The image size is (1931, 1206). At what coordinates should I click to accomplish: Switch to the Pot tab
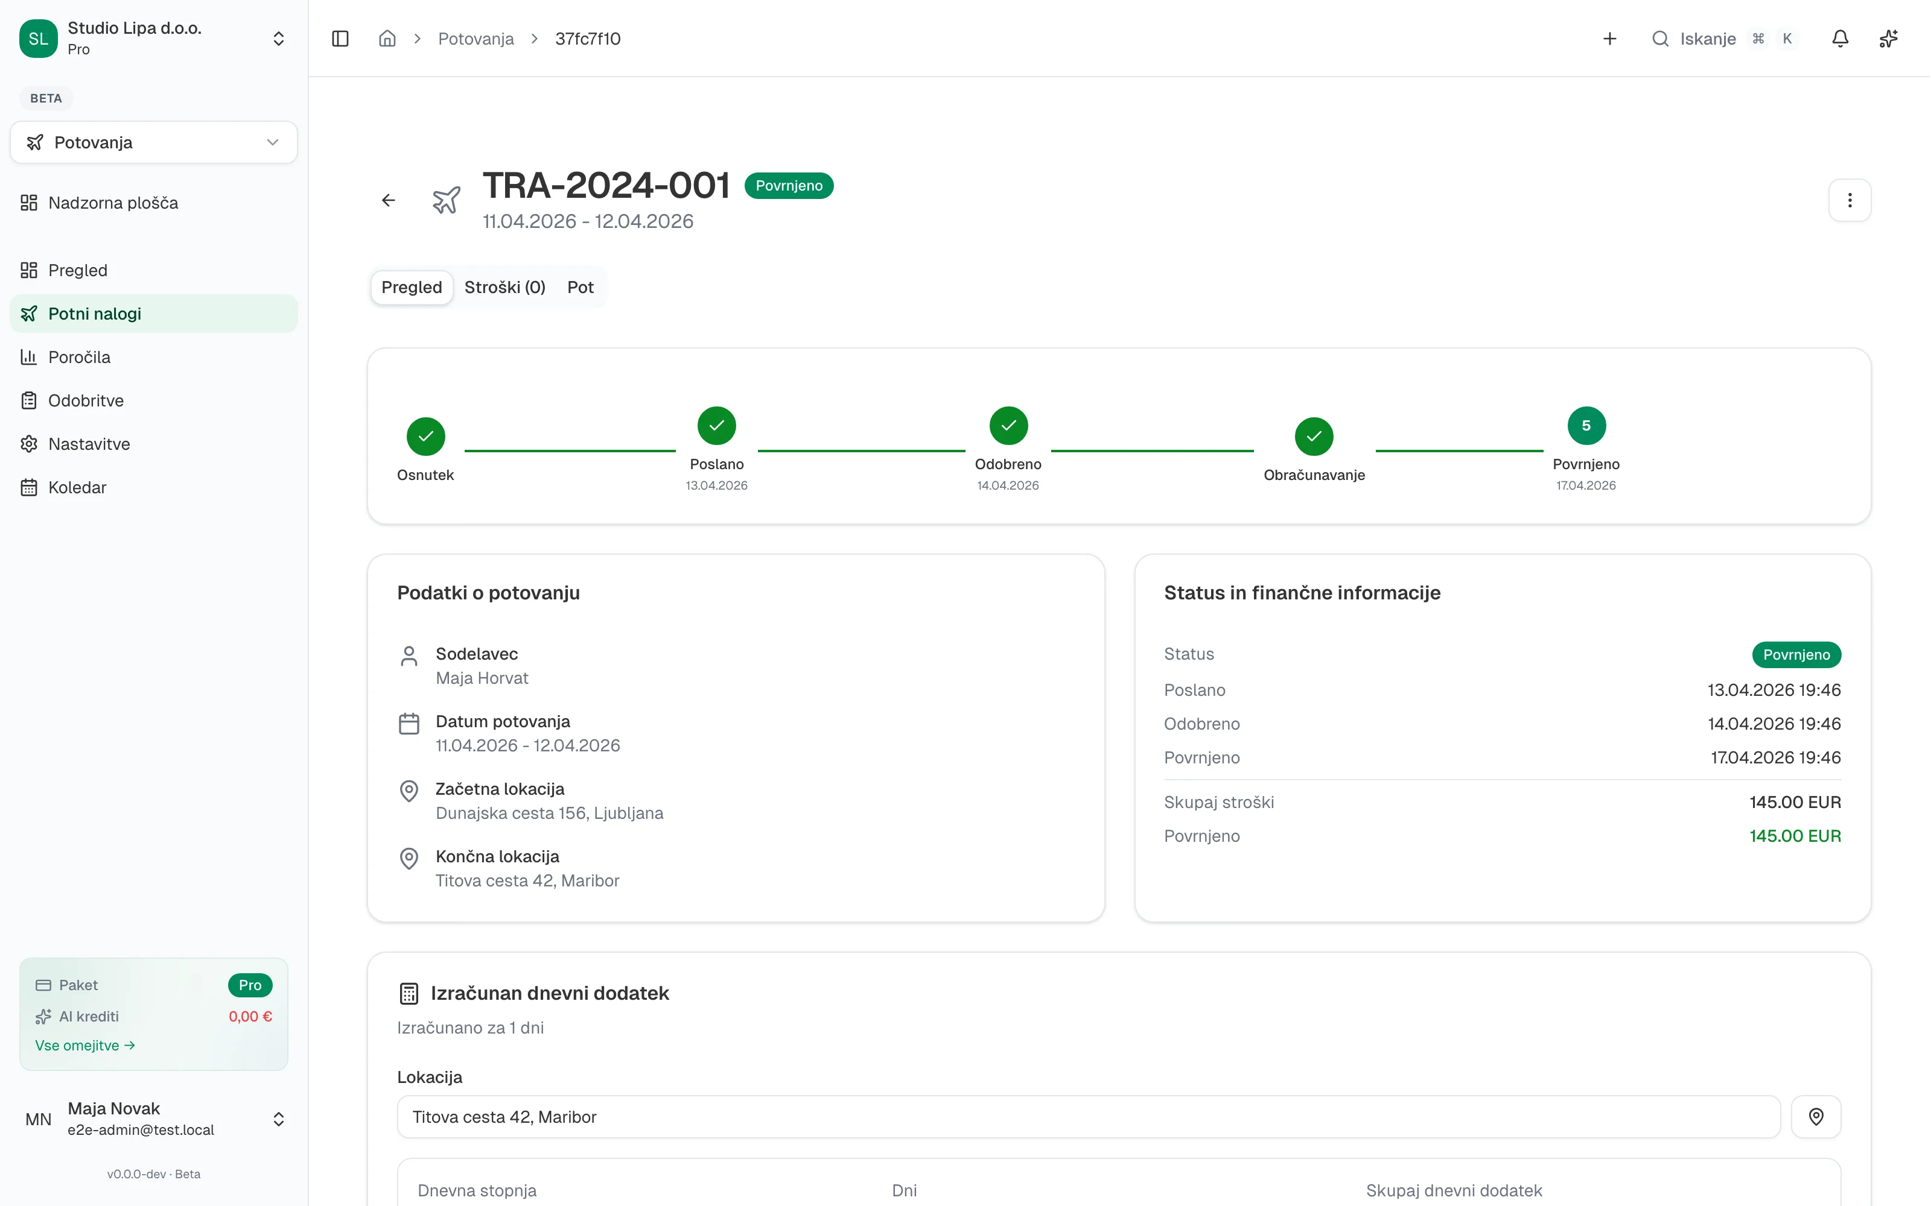pos(580,287)
